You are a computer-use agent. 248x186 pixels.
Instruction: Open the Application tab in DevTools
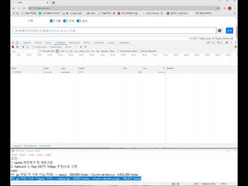[x=99, y=43]
